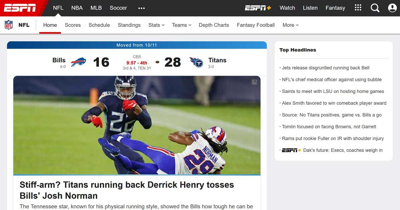Viewport: 400px width, 210px height.
Task: Click the Bills score 16
Action: [101, 62]
